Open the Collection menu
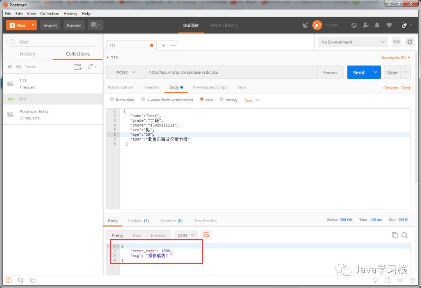This screenshot has width=421, height=288. (x=50, y=13)
